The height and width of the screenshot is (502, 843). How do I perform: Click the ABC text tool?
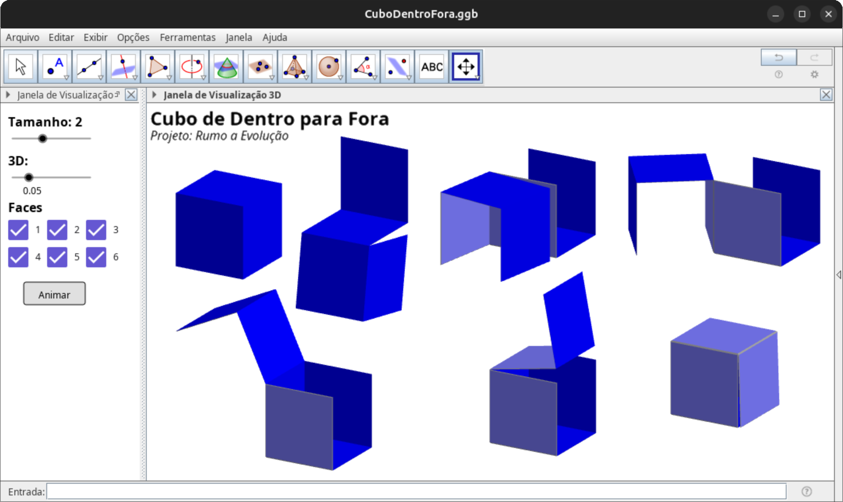[432, 67]
